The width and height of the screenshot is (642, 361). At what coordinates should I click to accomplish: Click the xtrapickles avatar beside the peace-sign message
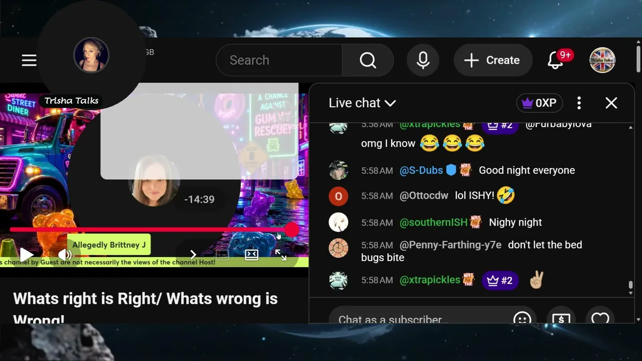point(339,280)
